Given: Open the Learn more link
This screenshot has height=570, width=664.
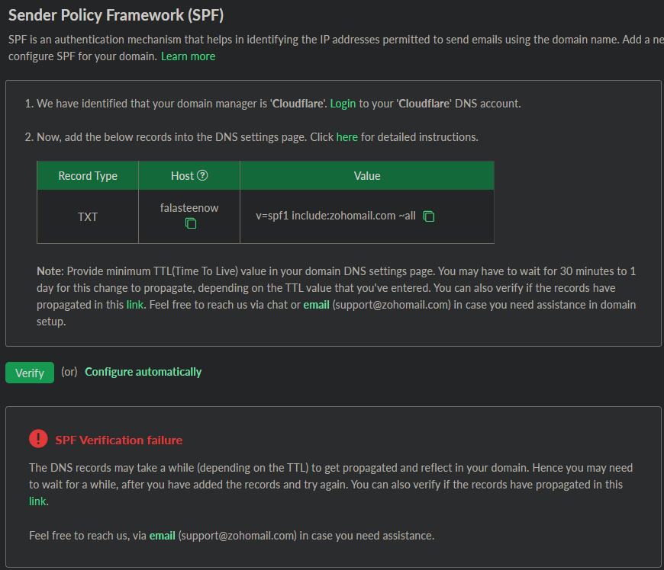Looking at the screenshot, I should pos(188,56).
